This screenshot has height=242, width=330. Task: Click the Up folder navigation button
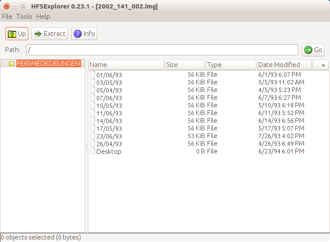17,34
